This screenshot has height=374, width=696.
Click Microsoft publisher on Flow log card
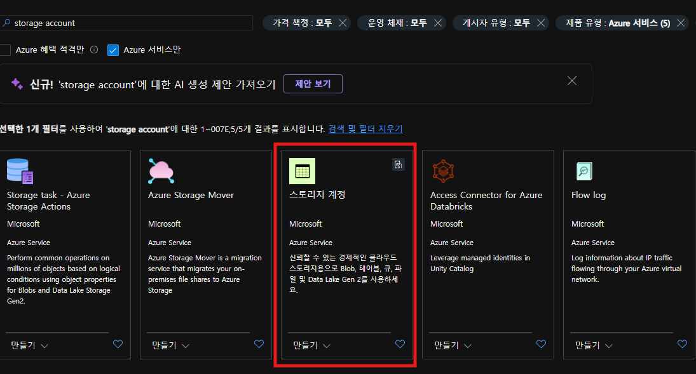pyautogui.click(x=588, y=224)
